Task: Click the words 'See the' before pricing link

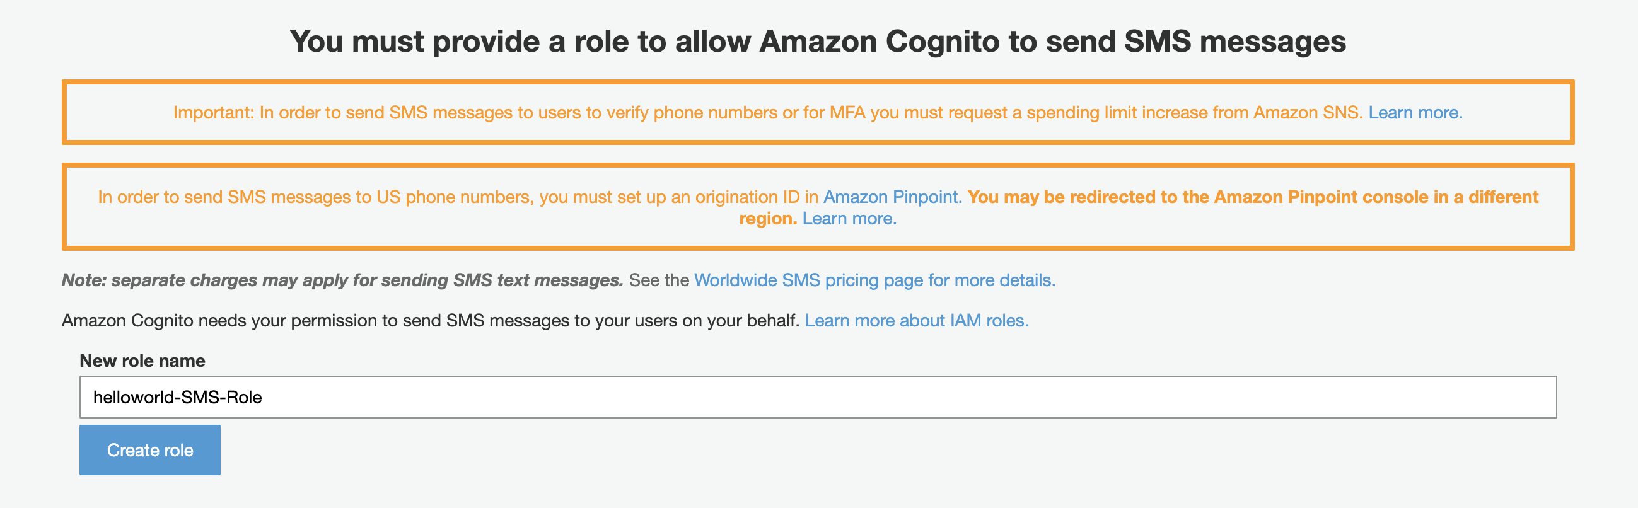Action: 659,280
